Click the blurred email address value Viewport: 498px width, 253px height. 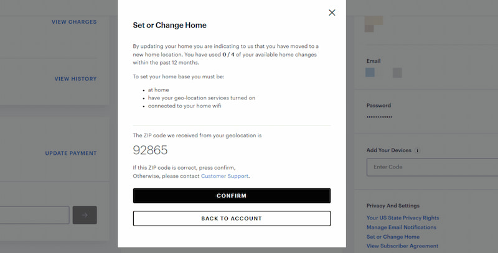coord(383,73)
